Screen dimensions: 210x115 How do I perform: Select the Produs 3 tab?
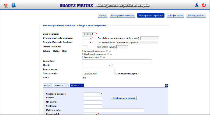click(75, 86)
